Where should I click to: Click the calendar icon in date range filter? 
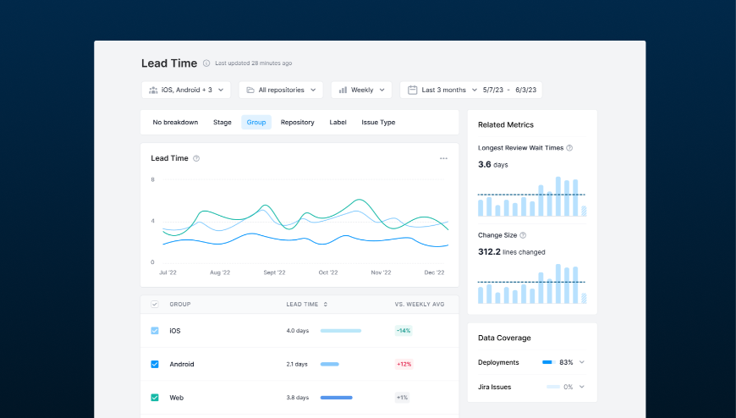pos(412,90)
